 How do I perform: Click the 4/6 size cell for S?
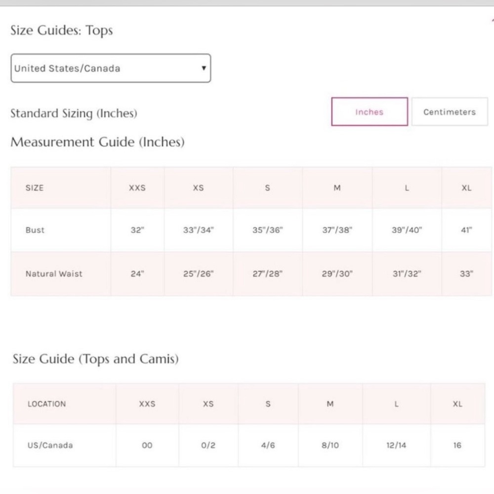(268, 445)
